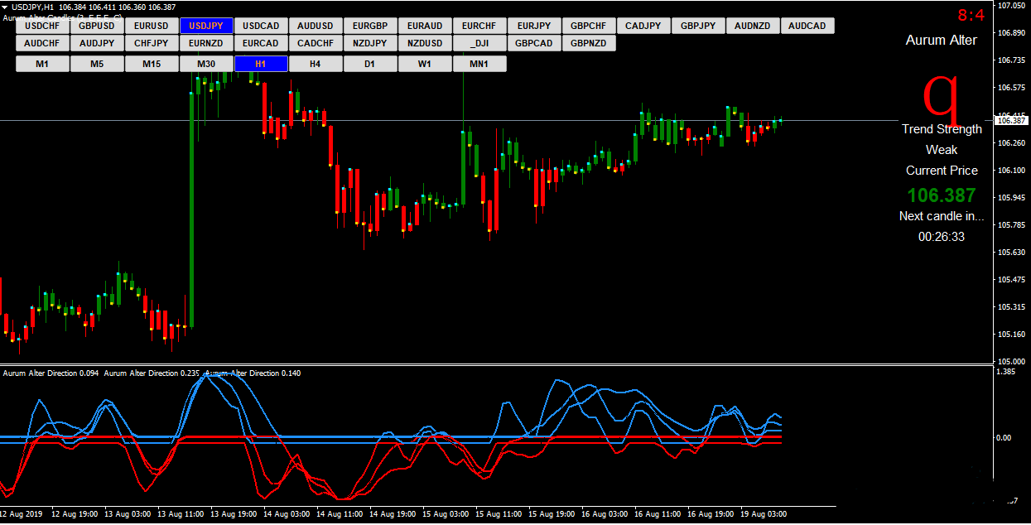The width and height of the screenshot is (1031, 525).
Task: Switch chart to the EURUSD pair
Action: pos(152,26)
